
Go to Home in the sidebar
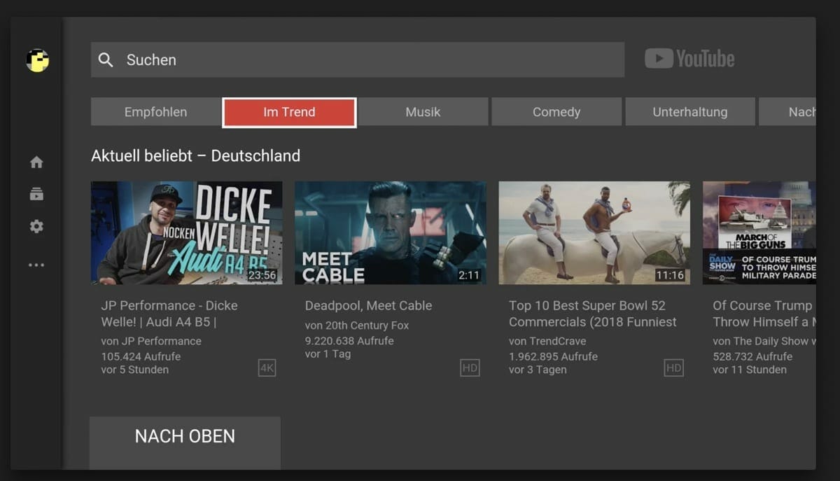36,162
